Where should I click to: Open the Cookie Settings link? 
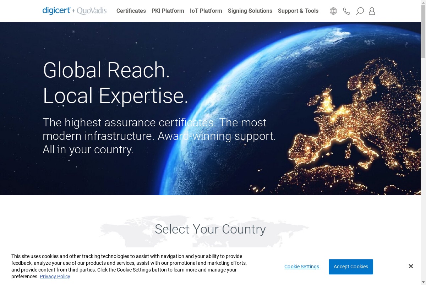(x=302, y=267)
